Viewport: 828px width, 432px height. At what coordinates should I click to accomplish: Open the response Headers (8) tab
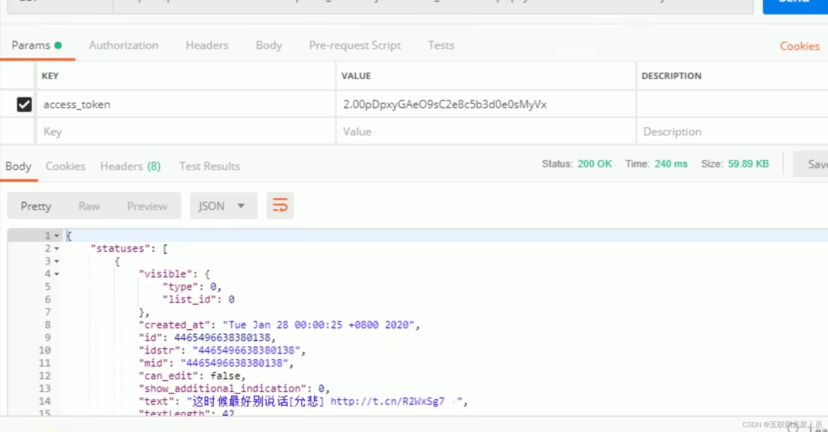click(x=130, y=166)
